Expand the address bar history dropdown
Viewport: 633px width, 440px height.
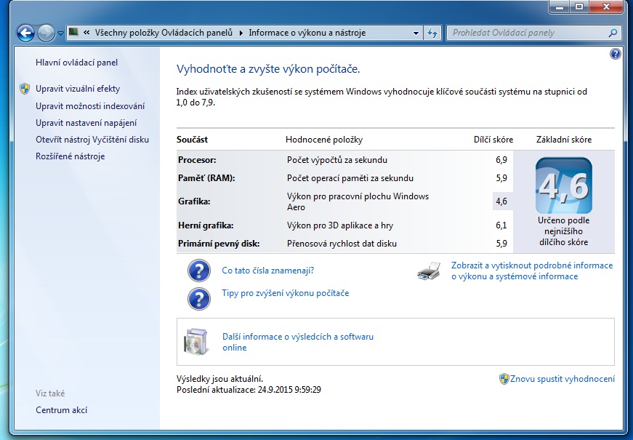tap(416, 33)
